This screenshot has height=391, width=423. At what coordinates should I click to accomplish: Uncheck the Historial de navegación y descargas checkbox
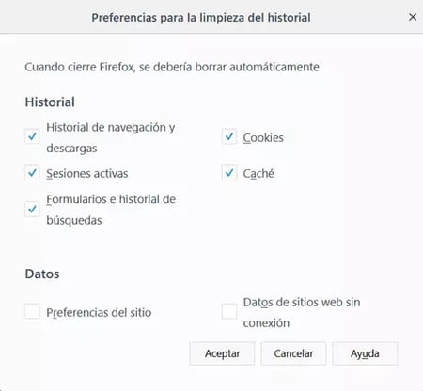click(x=32, y=136)
